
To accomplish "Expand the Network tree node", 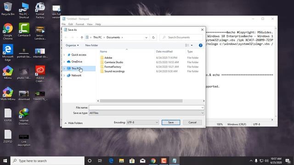I will pyautogui.click(x=64, y=75).
